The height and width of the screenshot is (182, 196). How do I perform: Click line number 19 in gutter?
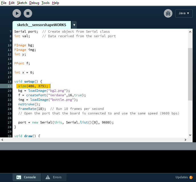pos(10,86)
